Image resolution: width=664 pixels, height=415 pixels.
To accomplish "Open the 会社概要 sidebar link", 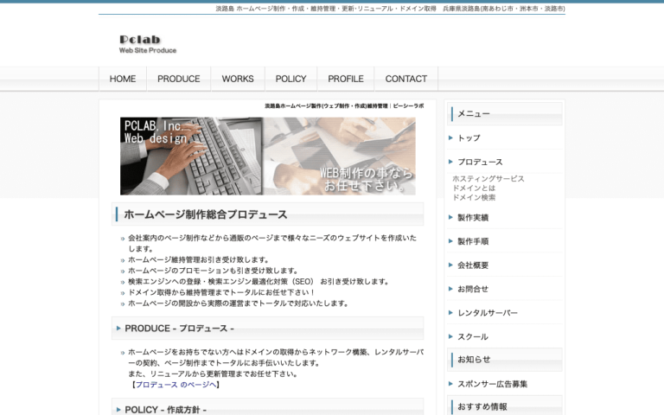I will tap(473, 265).
